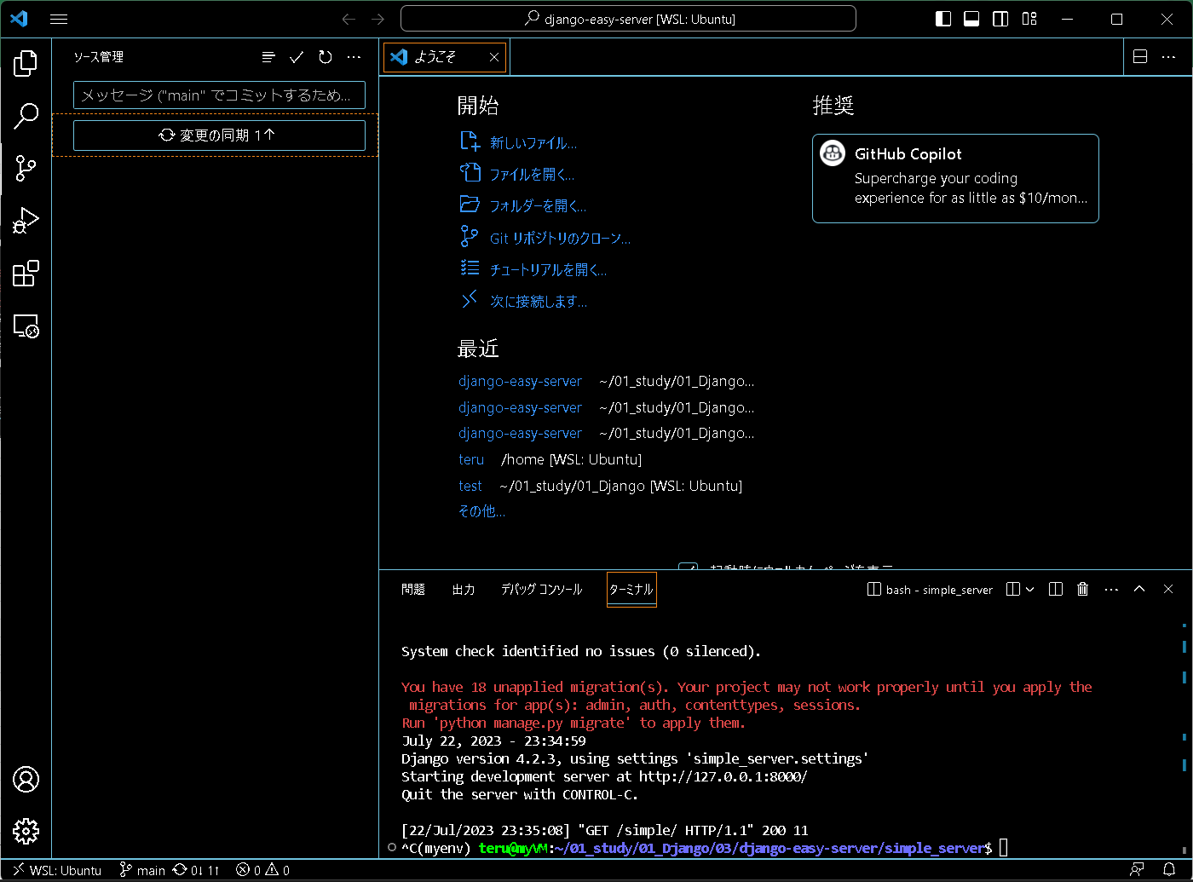1193x882 pixels.
Task: Open the feedback icon in status bar
Action: (1137, 870)
